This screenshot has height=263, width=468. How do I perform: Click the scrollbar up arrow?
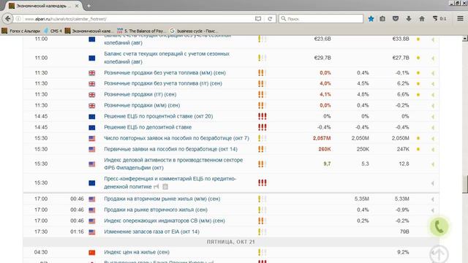click(x=465, y=39)
